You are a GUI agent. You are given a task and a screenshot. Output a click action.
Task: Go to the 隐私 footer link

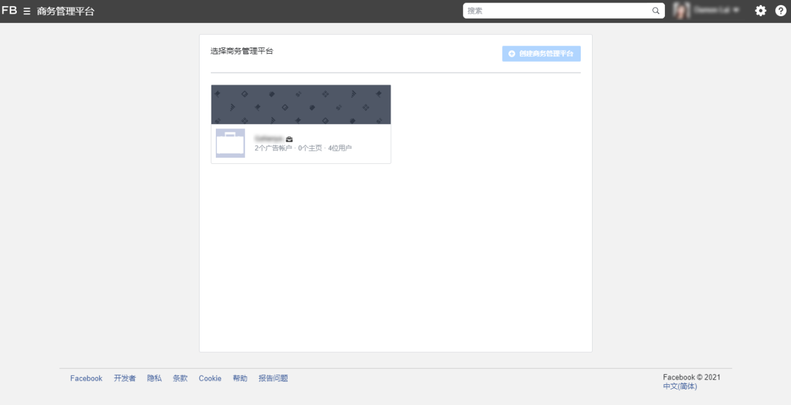[154, 378]
